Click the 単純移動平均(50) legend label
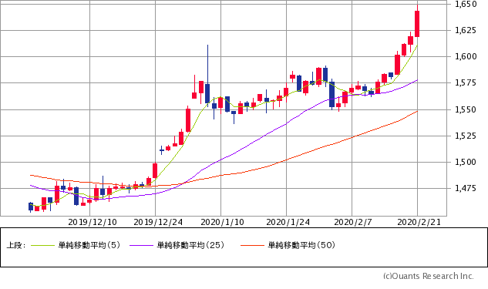 click(x=301, y=245)
